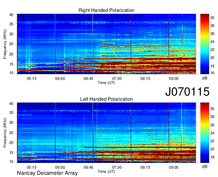Image resolution: width=218 pixels, height=177 pixels.
Task: Click the 30 MHz tick on the bottom plot
Action: point(11,122)
